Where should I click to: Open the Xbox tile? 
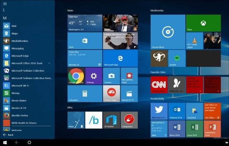(x=194, y=23)
